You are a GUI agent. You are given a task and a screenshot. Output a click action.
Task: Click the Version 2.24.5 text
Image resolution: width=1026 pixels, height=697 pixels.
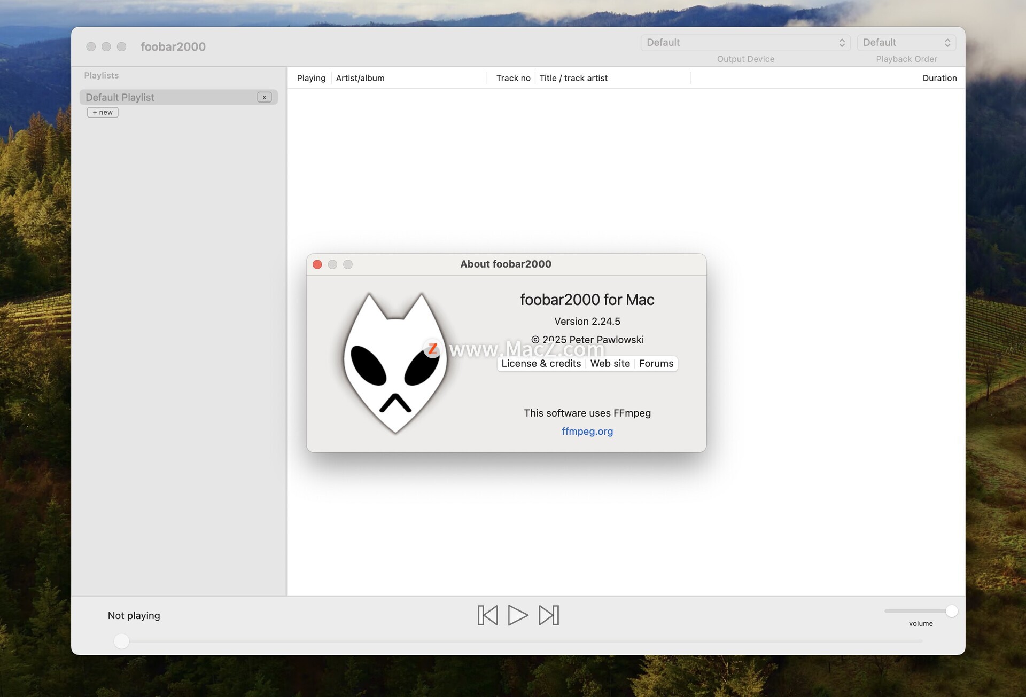pos(587,321)
